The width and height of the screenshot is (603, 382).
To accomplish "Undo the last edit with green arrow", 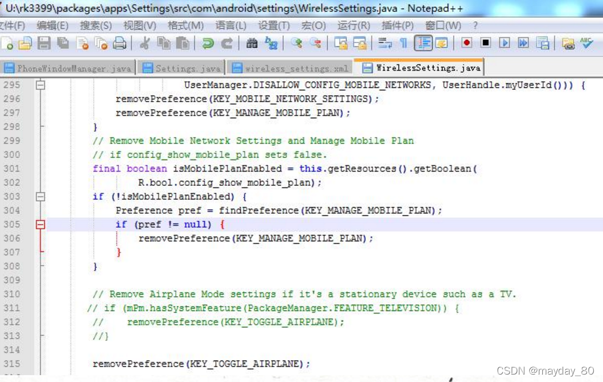I will point(208,43).
